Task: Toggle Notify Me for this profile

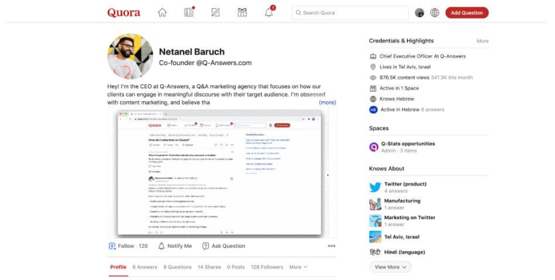Action: [175, 246]
